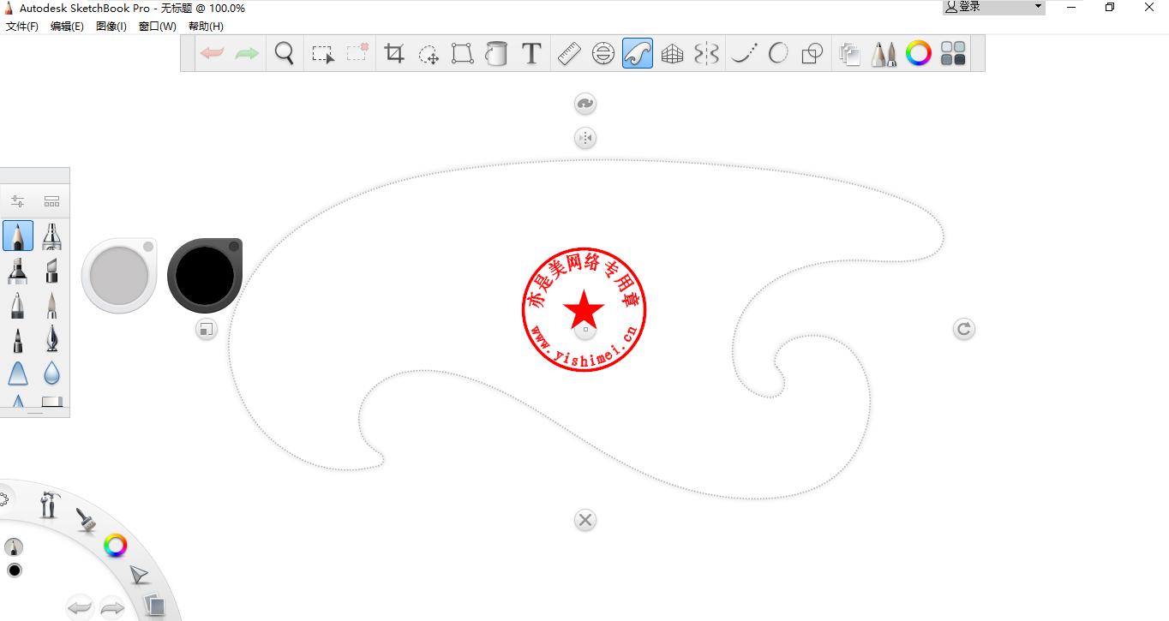Select the Zoom magnifier tool
This screenshot has height=621, width=1169.
coord(285,53)
